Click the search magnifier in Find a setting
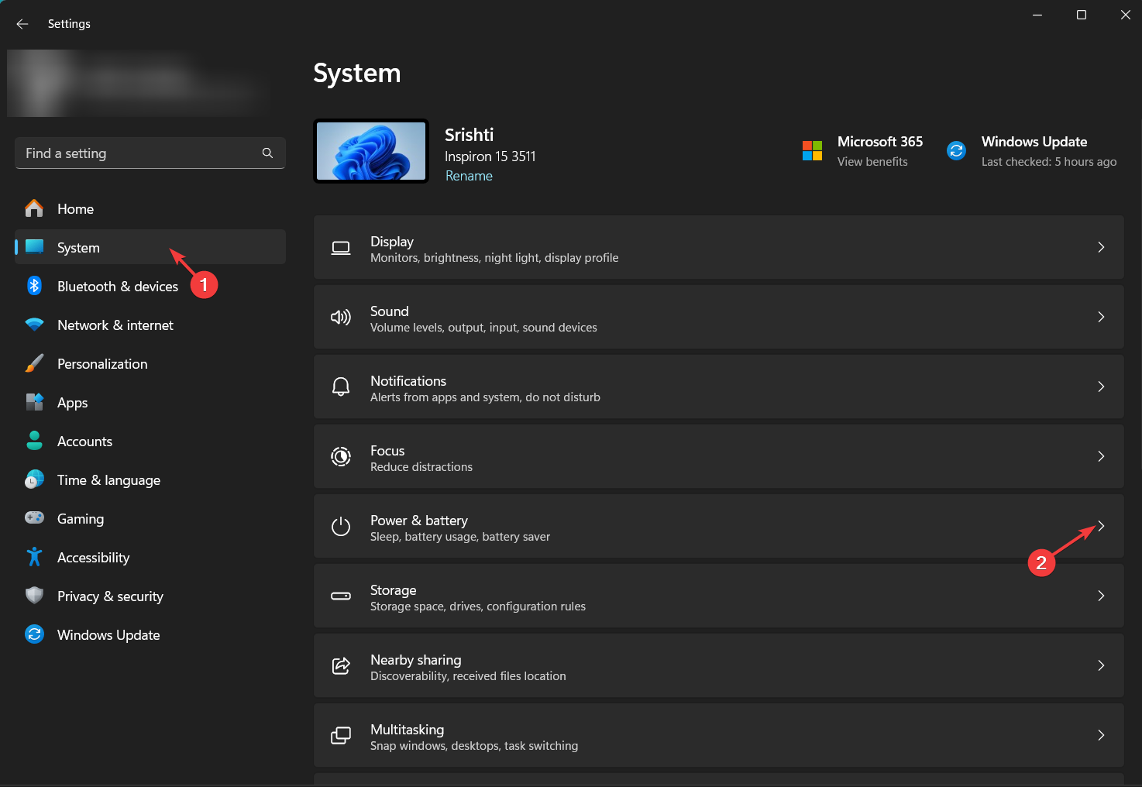1142x787 pixels. [x=267, y=153]
